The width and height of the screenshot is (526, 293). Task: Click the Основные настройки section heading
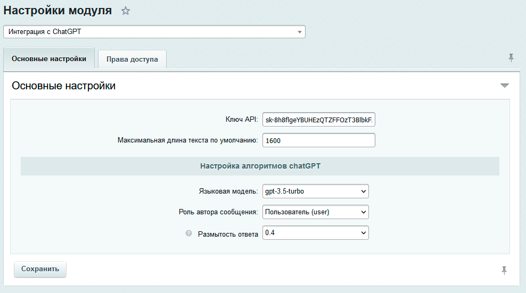click(x=64, y=86)
